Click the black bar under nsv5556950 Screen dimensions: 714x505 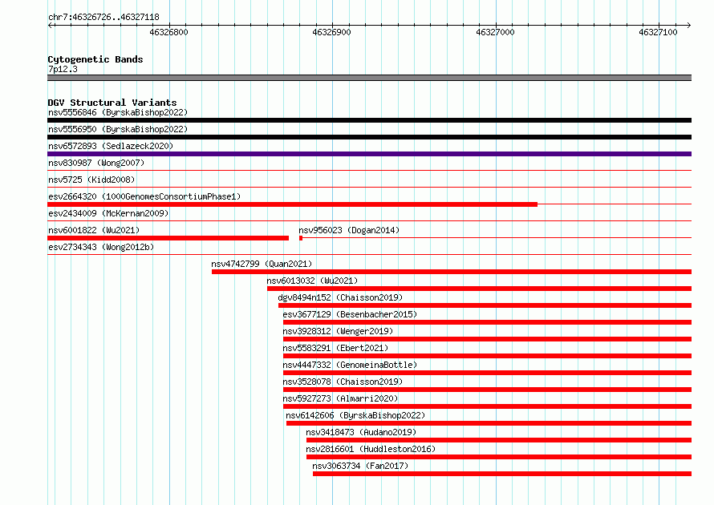369,137
